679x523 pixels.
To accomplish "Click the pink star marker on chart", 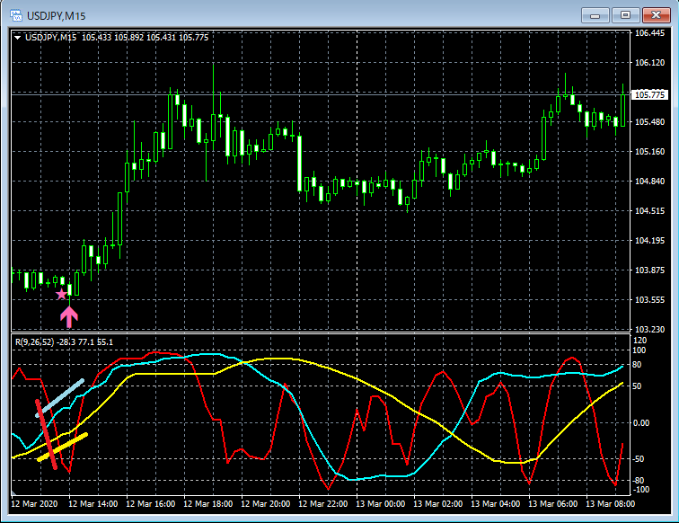I will point(61,294).
